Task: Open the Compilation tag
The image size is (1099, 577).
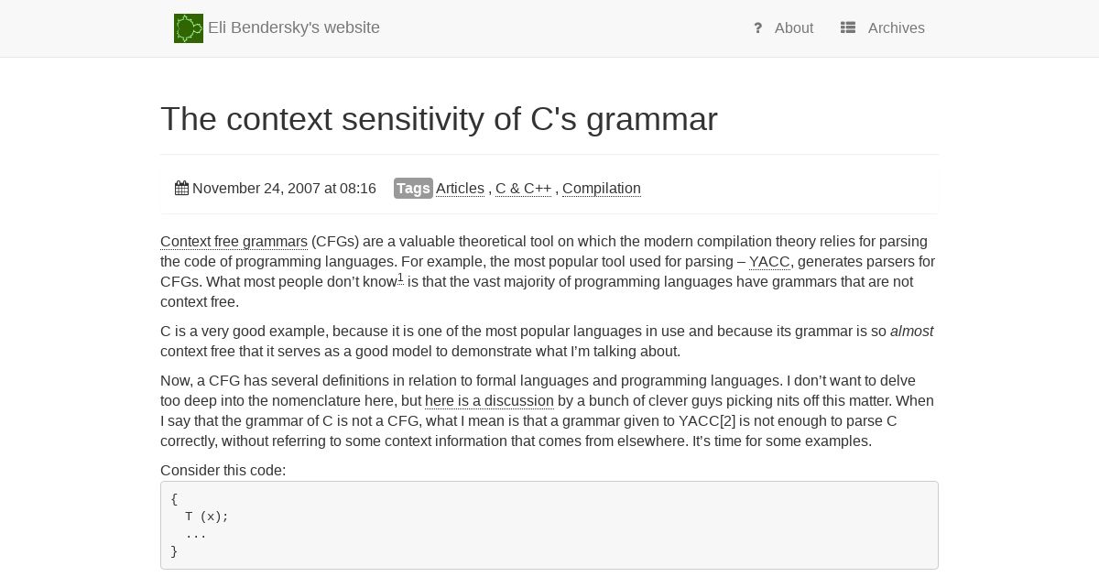Action: click(602, 189)
